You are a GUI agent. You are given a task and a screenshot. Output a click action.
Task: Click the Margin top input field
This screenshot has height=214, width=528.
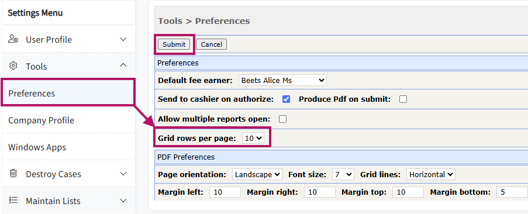[408, 192]
